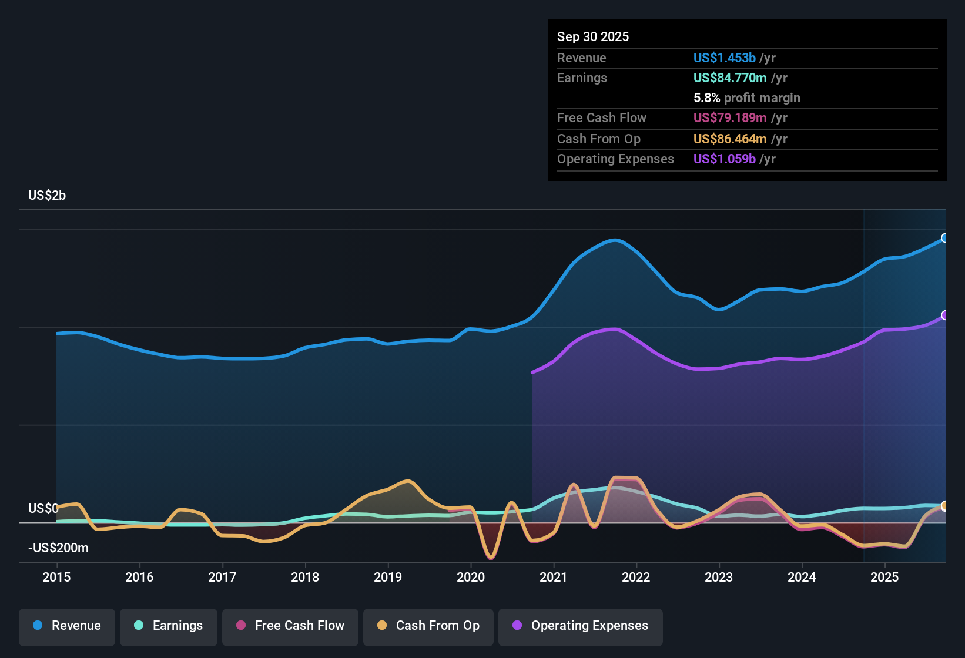Open the Free Cash Flow legend entry

290,626
